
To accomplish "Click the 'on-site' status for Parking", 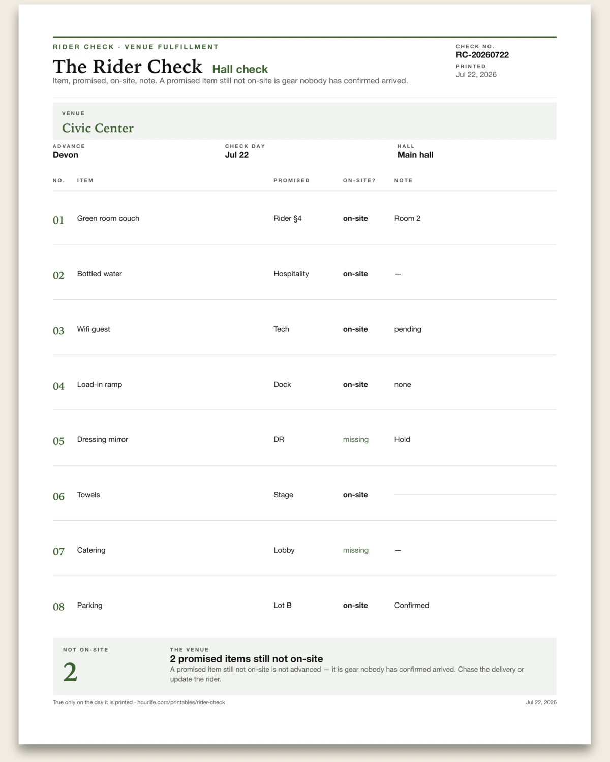I will point(355,606).
